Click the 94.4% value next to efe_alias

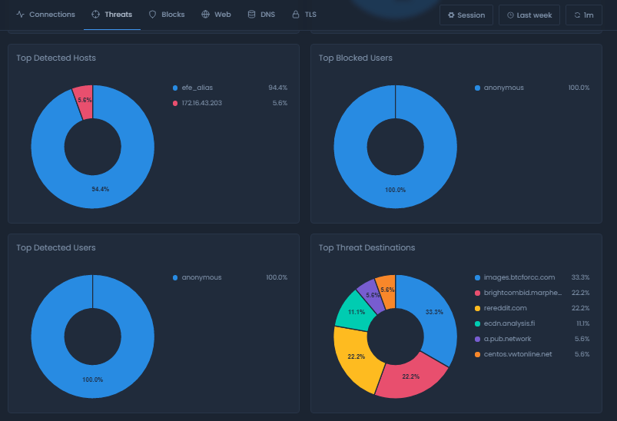pyautogui.click(x=278, y=88)
